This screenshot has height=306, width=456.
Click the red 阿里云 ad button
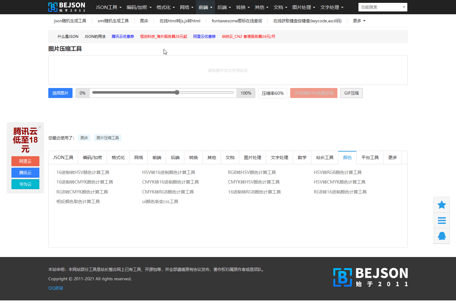click(x=25, y=161)
